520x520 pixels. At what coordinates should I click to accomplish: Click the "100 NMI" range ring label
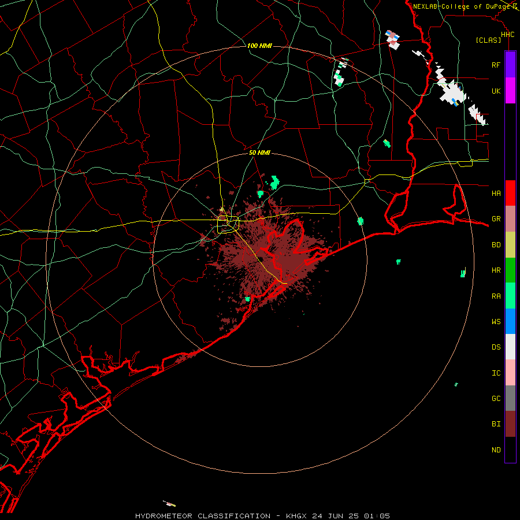point(259,46)
